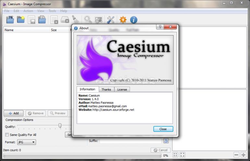The image size is (250, 161).
Task: Click the blue icon next to Suffix field
Action: tap(166, 141)
